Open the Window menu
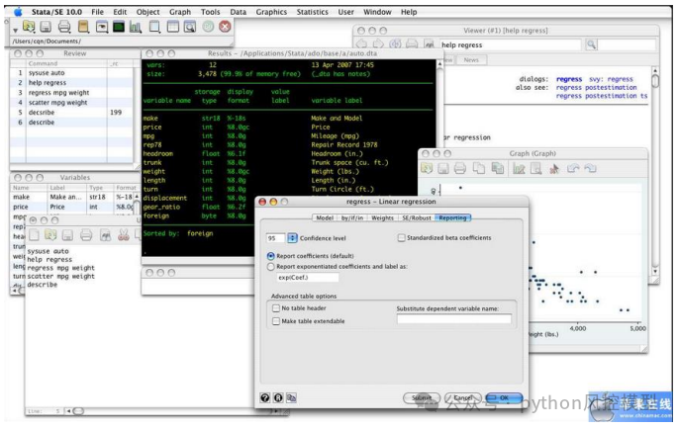 (377, 12)
